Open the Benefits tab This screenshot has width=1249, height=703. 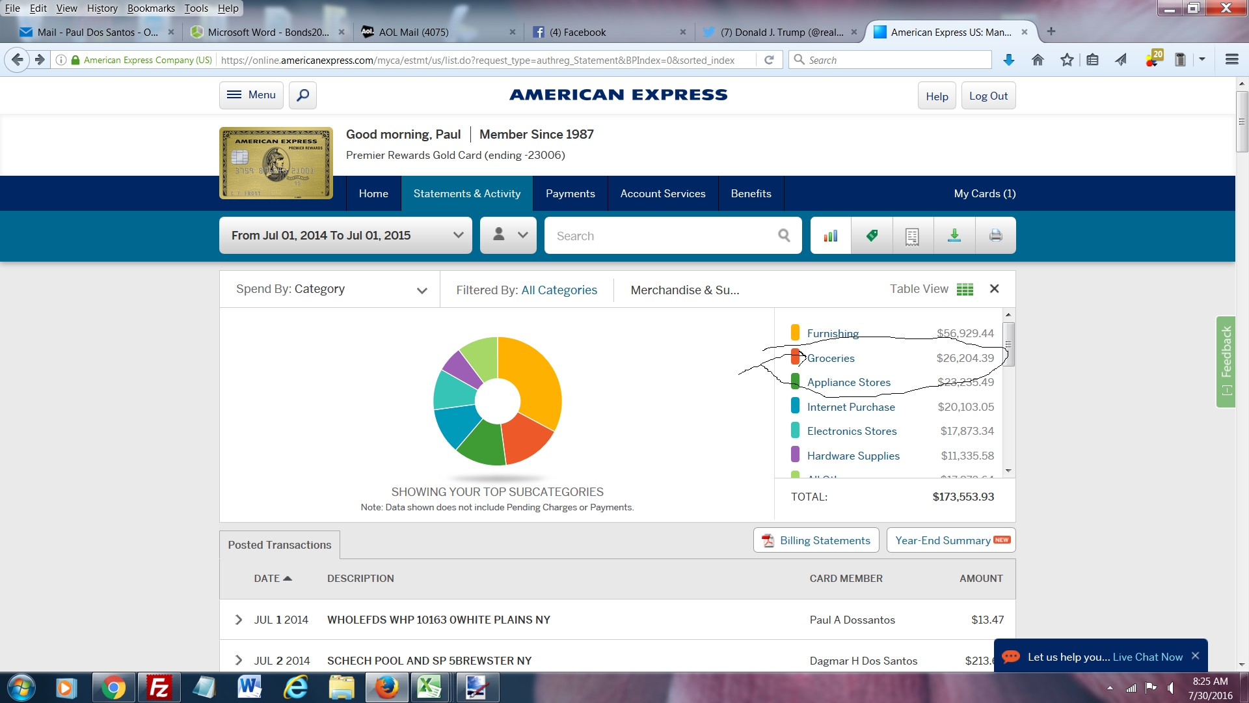[x=751, y=193]
